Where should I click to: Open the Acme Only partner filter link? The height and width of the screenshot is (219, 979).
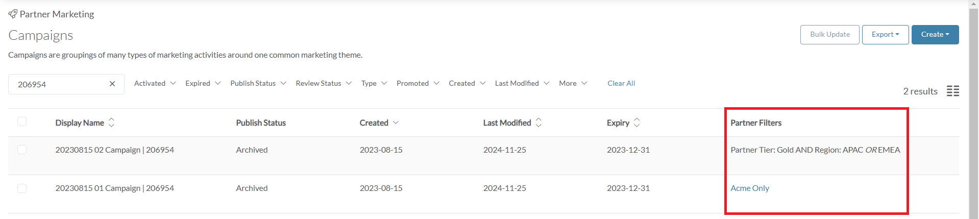click(x=749, y=188)
